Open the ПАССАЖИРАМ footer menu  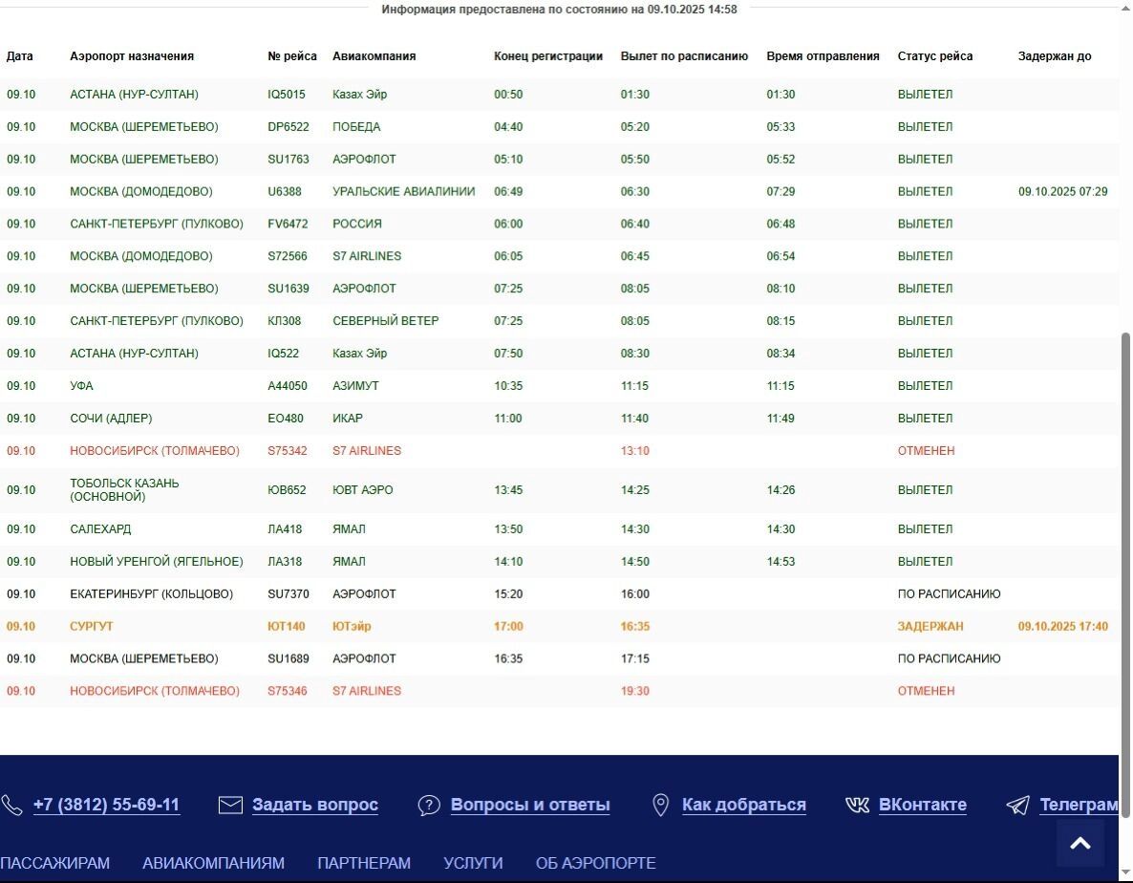click(x=54, y=863)
